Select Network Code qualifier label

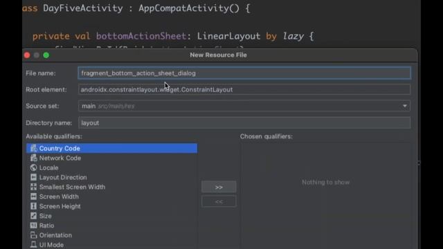click(60, 158)
